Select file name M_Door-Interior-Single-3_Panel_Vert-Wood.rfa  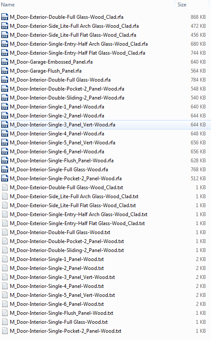coord(62,125)
